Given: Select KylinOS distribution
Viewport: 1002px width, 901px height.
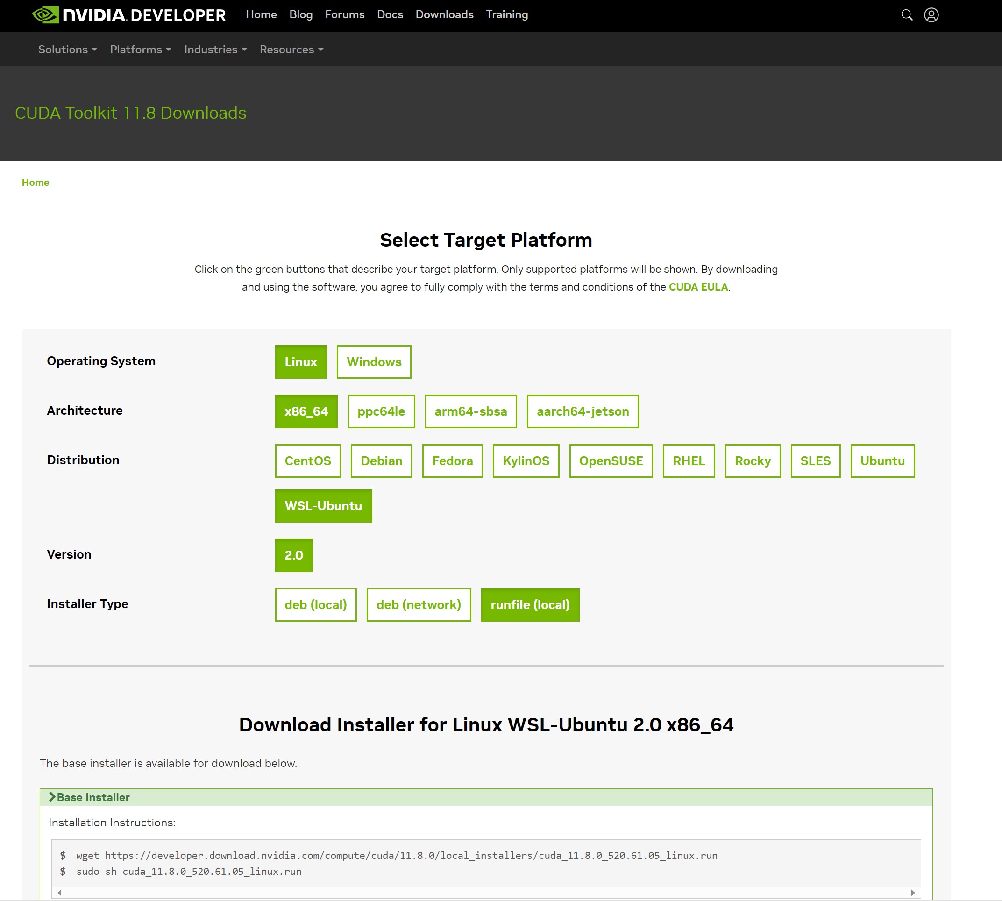Looking at the screenshot, I should [x=526, y=461].
